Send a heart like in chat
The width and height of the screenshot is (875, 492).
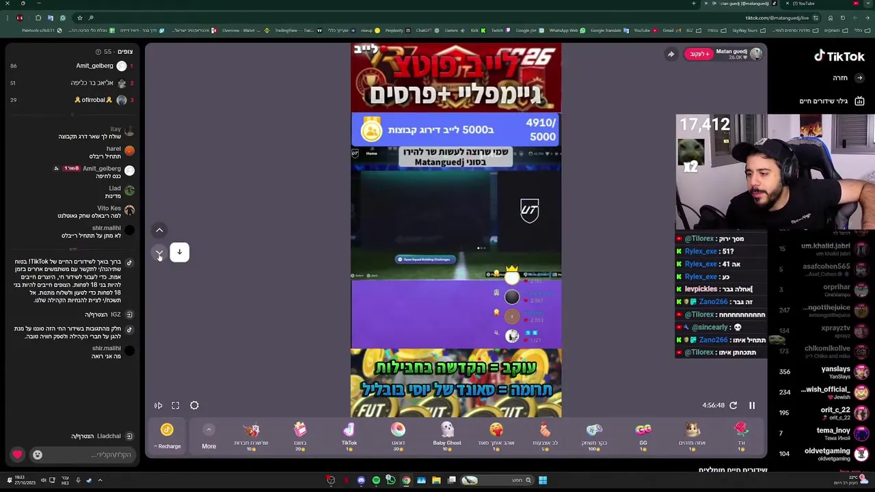click(17, 454)
